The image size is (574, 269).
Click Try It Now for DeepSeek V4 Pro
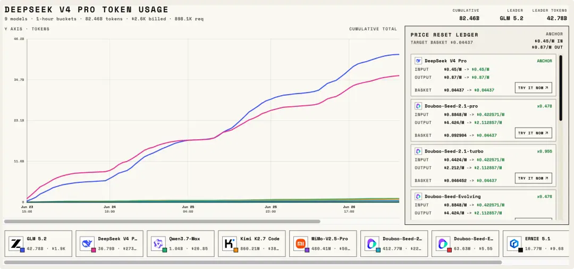(534, 88)
